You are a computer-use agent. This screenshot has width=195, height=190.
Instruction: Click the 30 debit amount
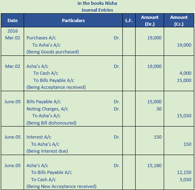[159, 109]
